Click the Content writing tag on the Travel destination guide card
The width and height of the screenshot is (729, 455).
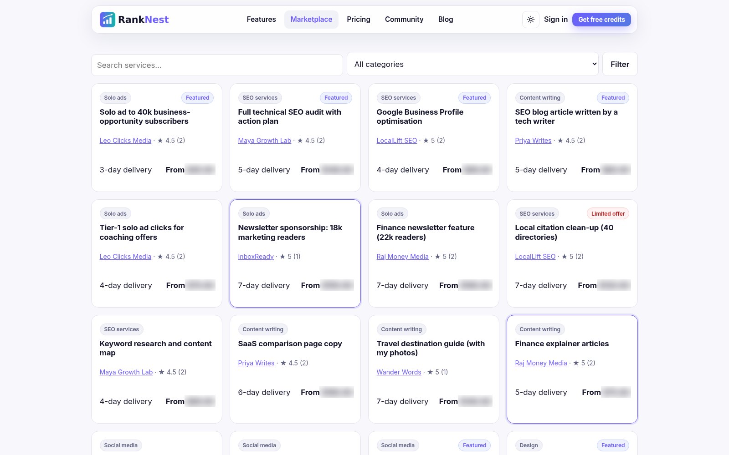[x=401, y=329]
